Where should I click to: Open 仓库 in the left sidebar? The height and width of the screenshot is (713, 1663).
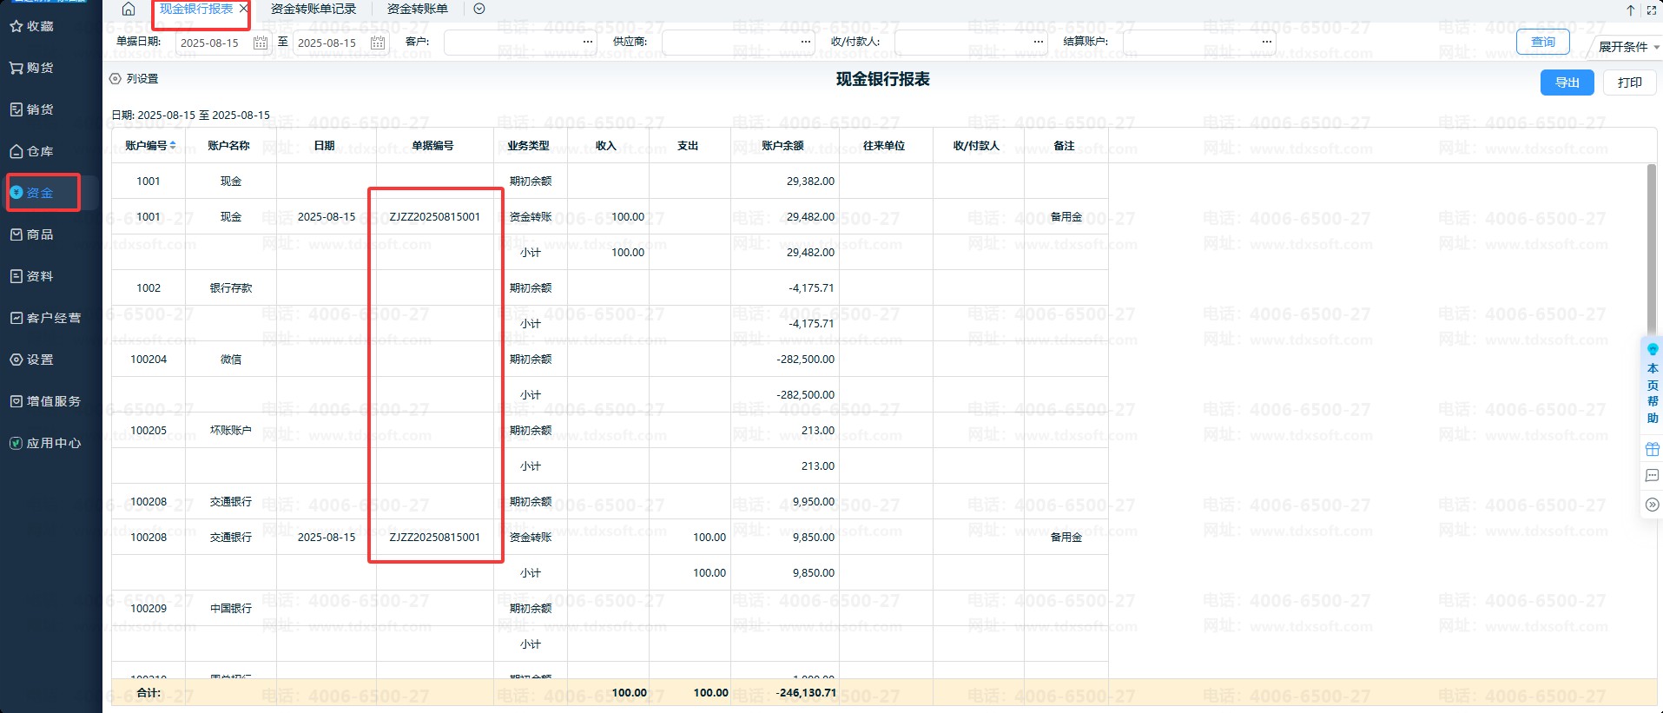click(40, 151)
